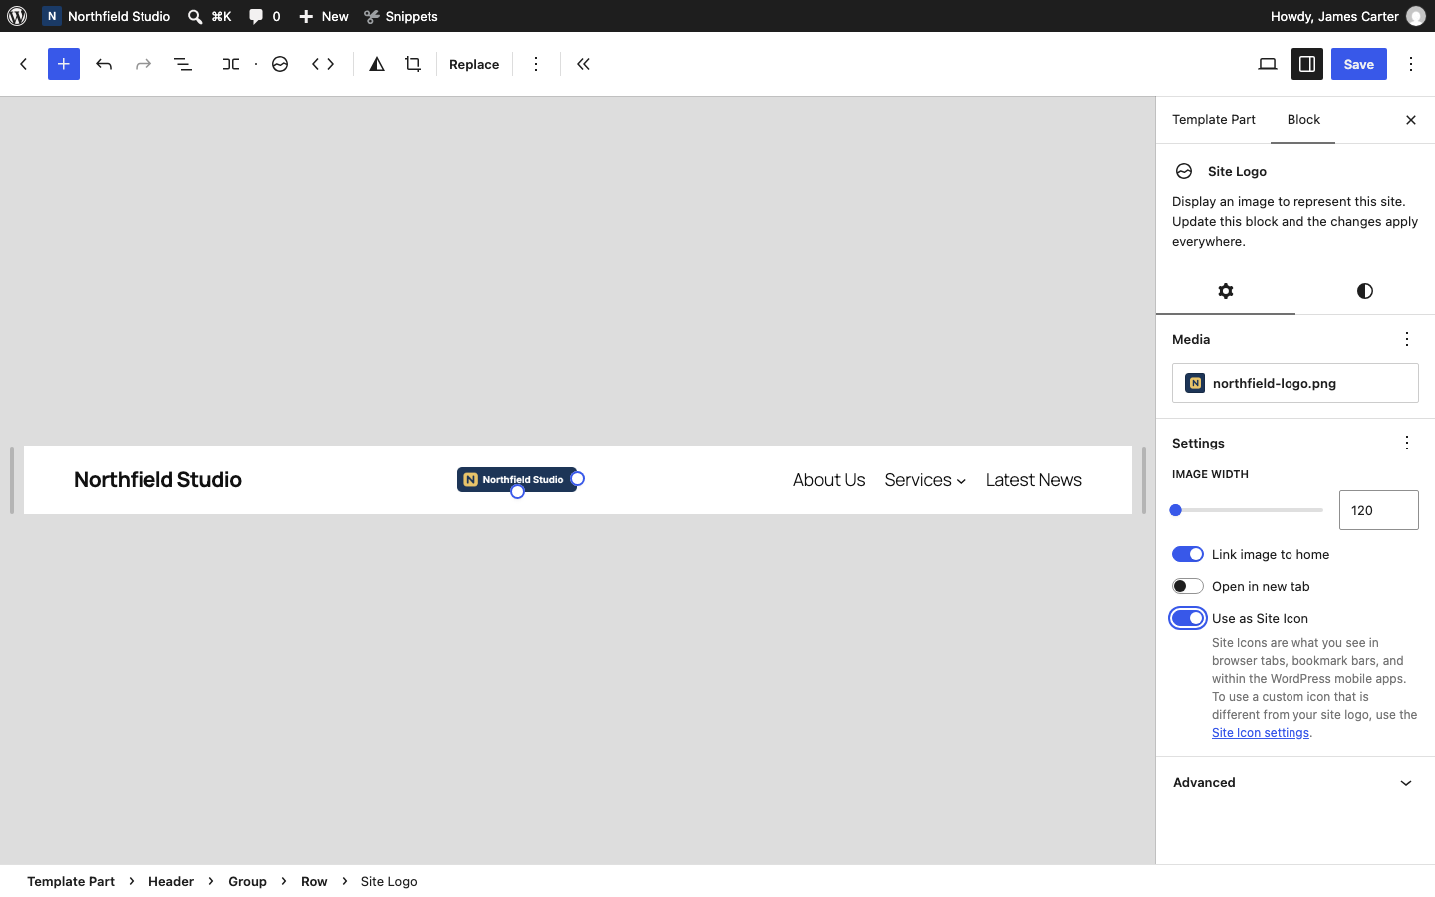Turn off Use as Site Icon toggle
Image resolution: width=1435 pixels, height=897 pixels.
point(1188,618)
